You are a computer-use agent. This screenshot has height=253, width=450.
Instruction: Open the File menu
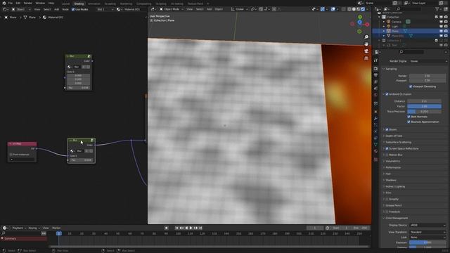(11, 3)
